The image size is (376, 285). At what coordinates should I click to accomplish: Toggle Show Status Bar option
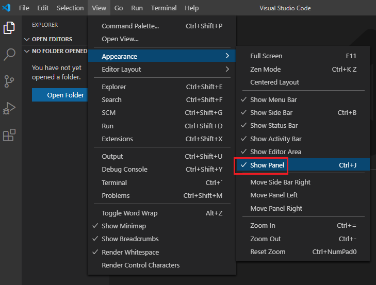coord(303,126)
